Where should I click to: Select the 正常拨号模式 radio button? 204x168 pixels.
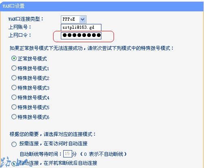tap(14, 58)
